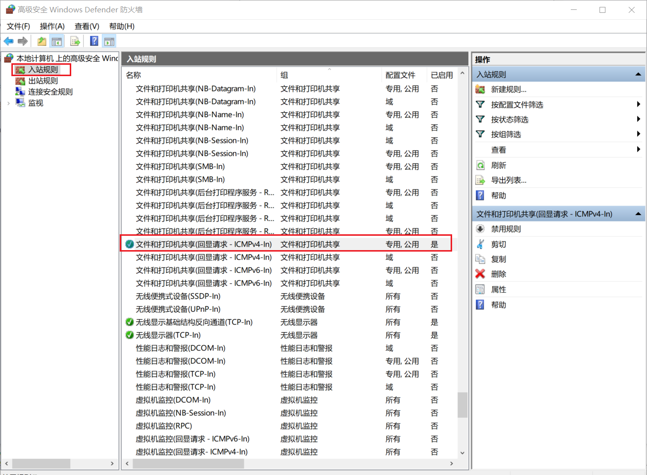
Task: Select 入站规则 in the left tree
Action: (x=43, y=70)
